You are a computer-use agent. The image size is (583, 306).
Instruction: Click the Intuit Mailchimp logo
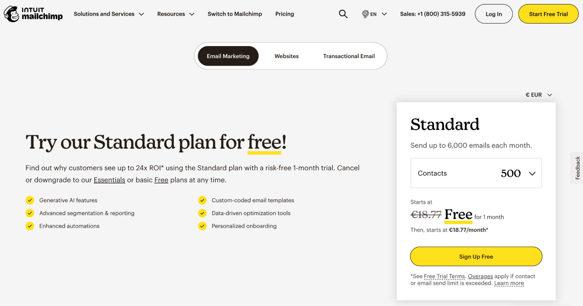[x=33, y=14]
